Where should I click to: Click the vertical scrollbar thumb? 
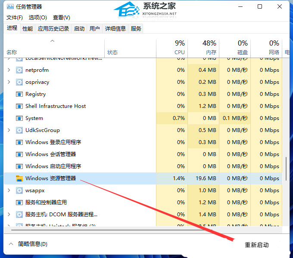click(286, 169)
